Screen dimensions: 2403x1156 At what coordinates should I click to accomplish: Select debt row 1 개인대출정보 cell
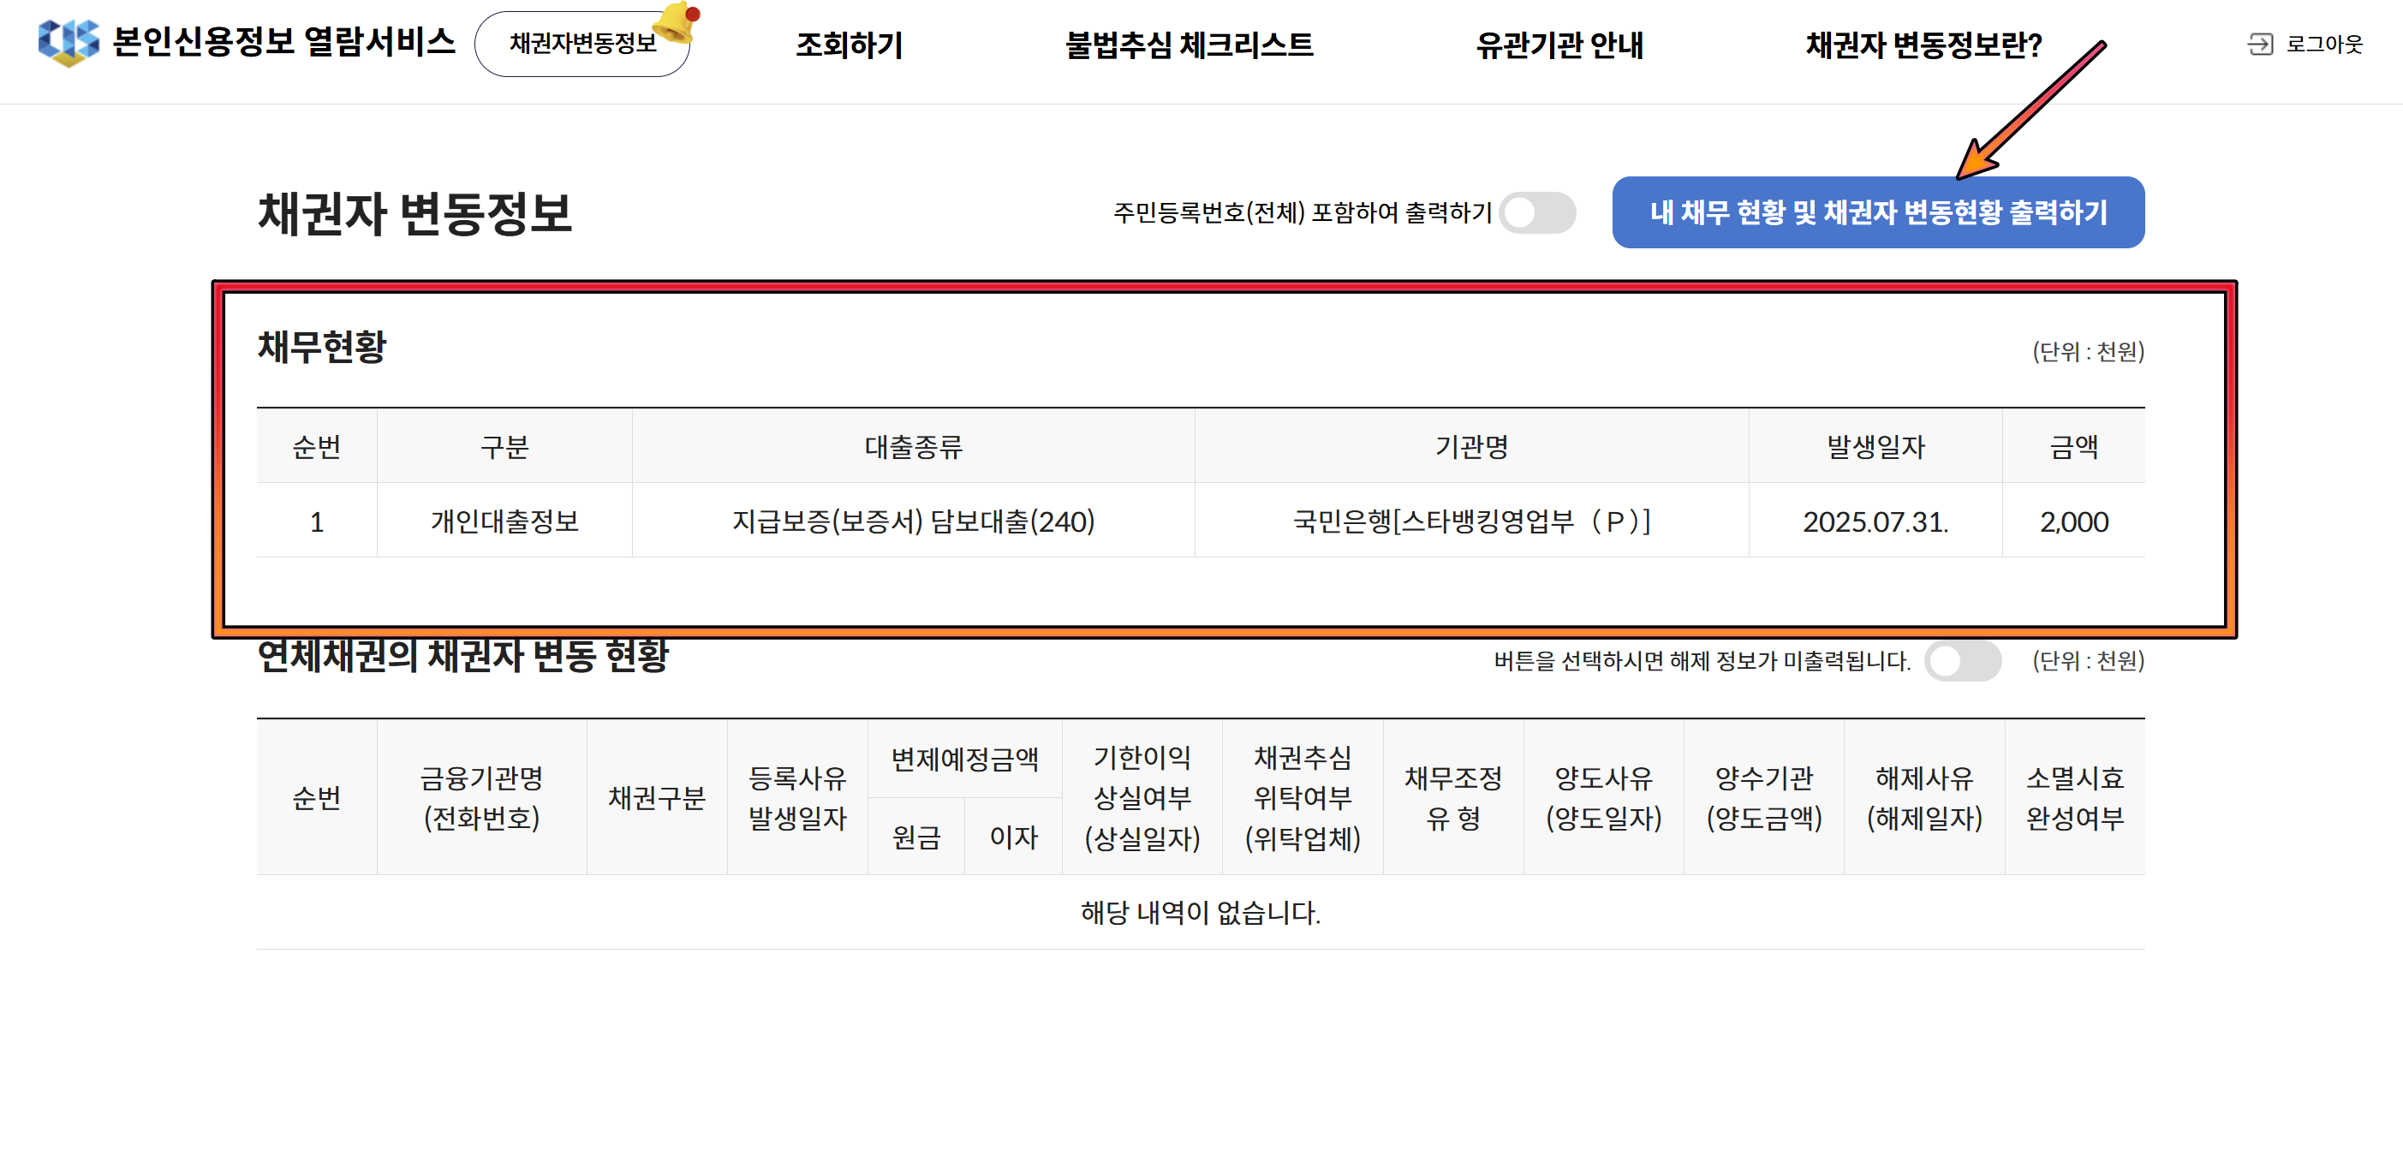(x=504, y=521)
